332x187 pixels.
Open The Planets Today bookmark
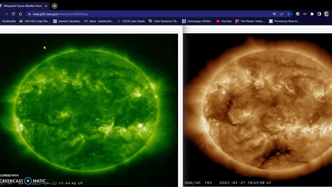click(x=250, y=21)
